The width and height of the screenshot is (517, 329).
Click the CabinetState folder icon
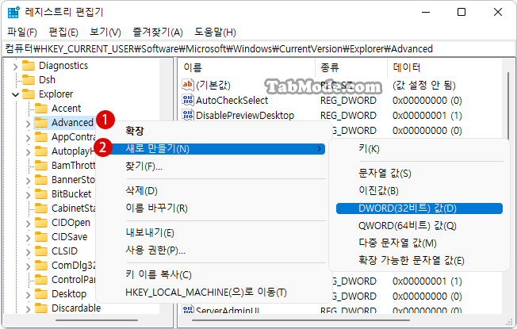[41, 208]
